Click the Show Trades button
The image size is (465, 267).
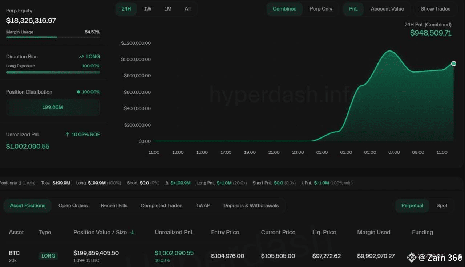pos(435,9)
